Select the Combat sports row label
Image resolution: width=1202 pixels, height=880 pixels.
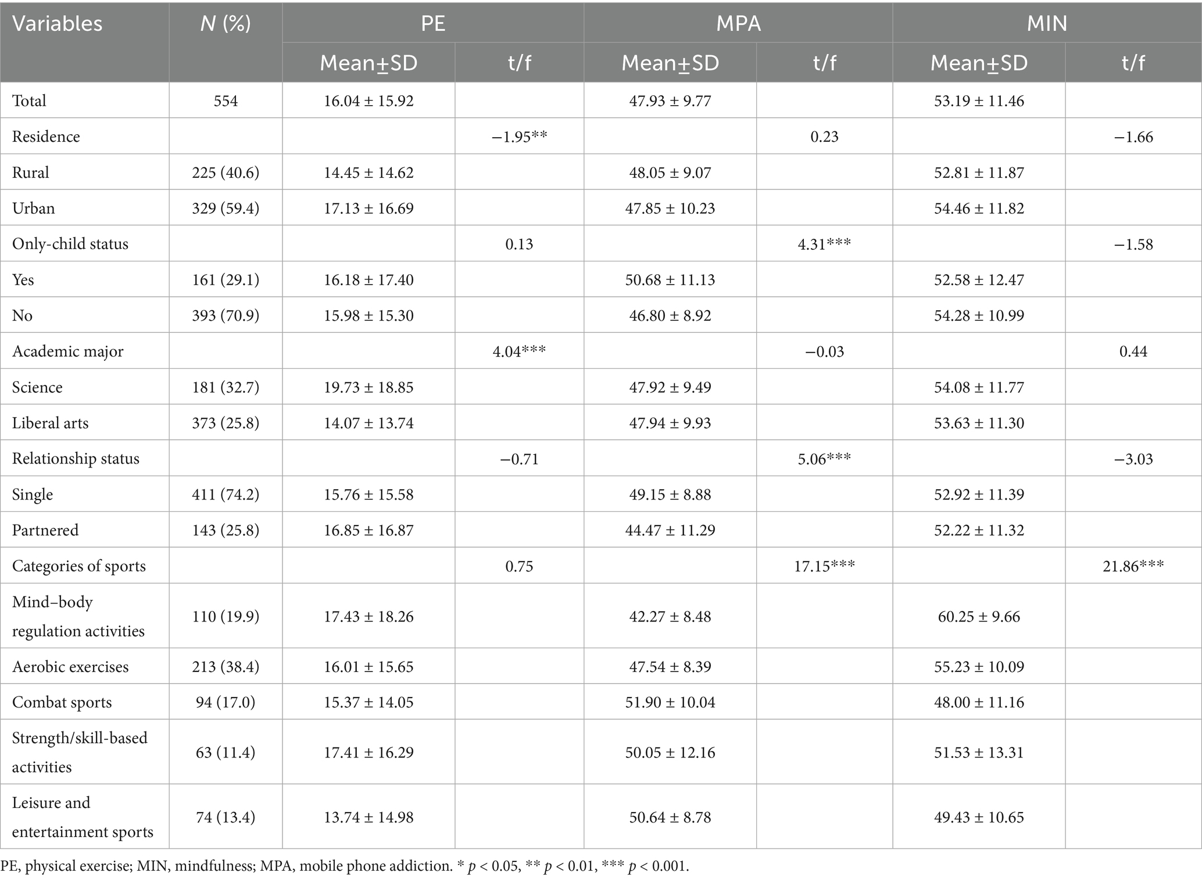[x=62, y=702]
